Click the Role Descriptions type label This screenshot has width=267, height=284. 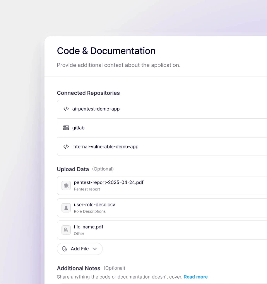90,211
